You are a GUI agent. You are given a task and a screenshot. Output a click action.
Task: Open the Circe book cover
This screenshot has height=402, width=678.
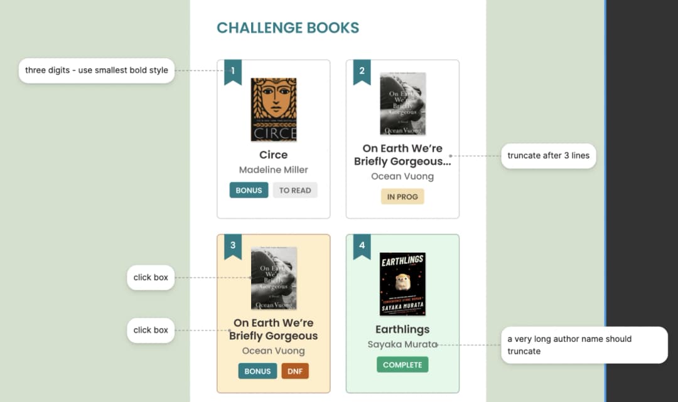(x=274, y=110)
